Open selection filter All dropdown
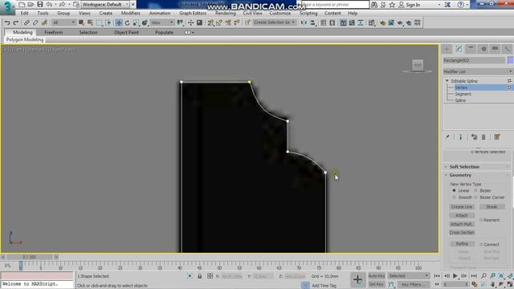The width and height of the screenshot is (514, 289). (x=63, y=22)
